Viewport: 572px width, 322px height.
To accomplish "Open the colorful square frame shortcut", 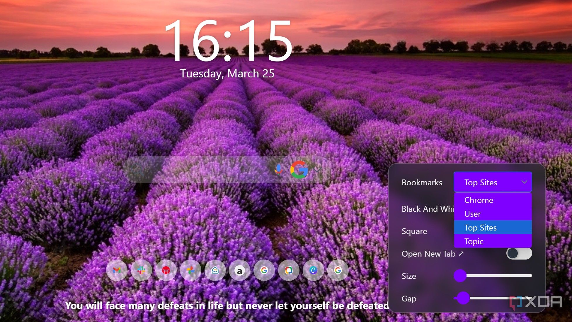I will [x=289, y=270].
